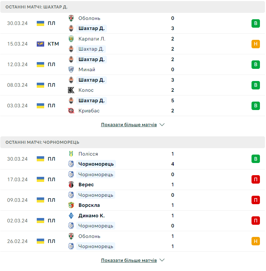The width and height of the screenshot is (266, 271).
Task: Click the Оболонь crest in the 30.03.24 Шахтар match
Action: [x=71, y=18]
